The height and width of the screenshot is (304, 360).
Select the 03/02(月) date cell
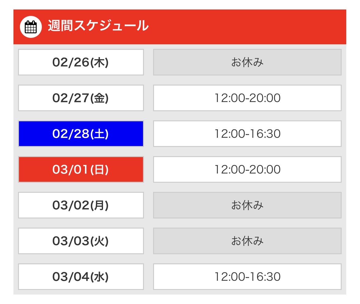pyautogui.click(x=81, y=205)
